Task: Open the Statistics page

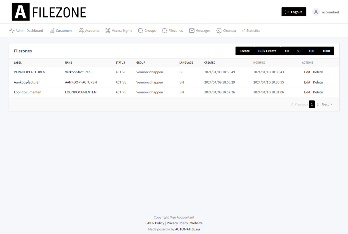Action: coord(251,30)
